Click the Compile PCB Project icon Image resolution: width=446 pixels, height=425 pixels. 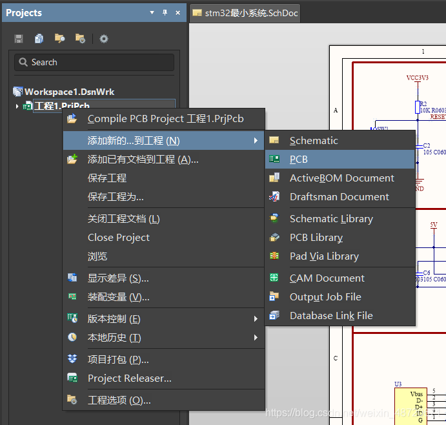click(72, 118)
